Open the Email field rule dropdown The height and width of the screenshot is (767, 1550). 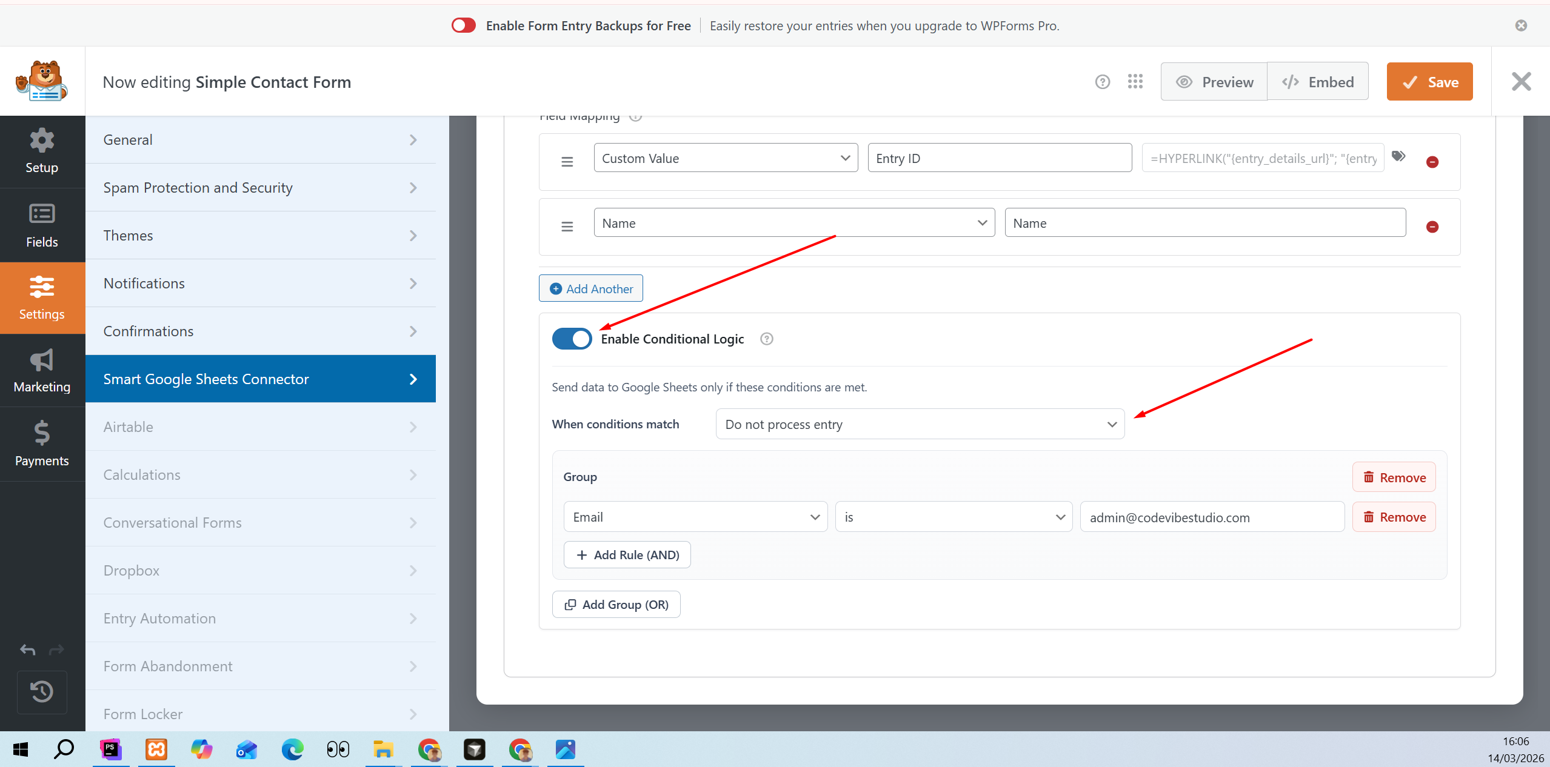click(x=695, y=517)
